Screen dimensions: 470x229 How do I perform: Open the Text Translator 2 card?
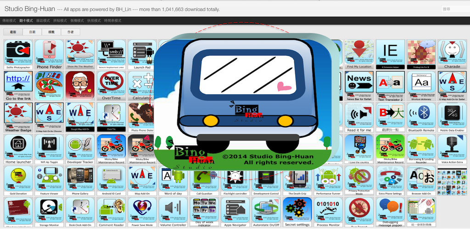tap(390, 86)
